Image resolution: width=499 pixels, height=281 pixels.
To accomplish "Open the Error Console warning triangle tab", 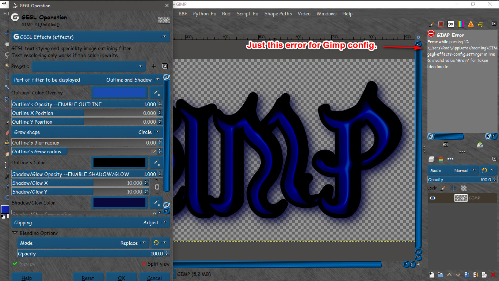I will pos(471,24).
